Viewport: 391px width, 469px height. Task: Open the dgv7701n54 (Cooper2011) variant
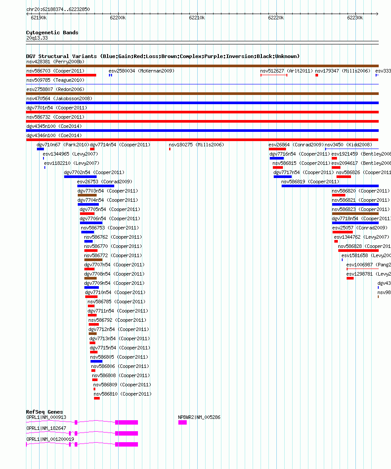point(57,108)
